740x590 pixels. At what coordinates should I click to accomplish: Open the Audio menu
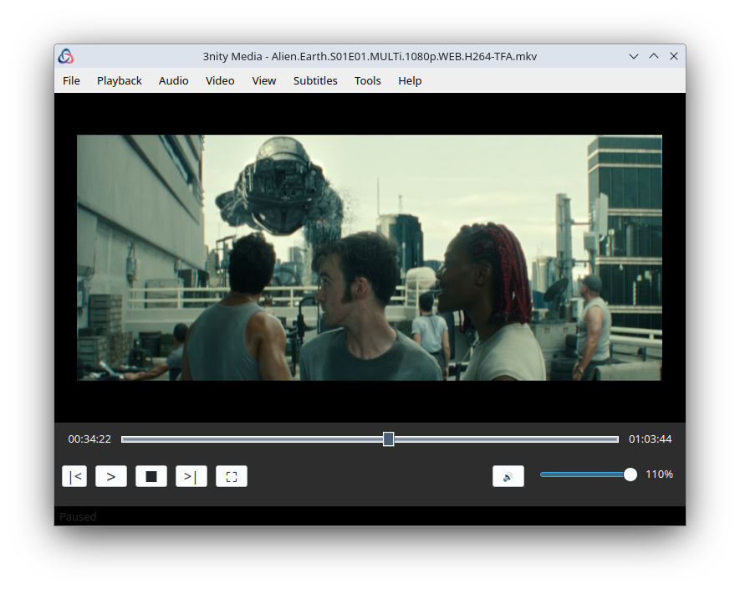click(173, 81)
